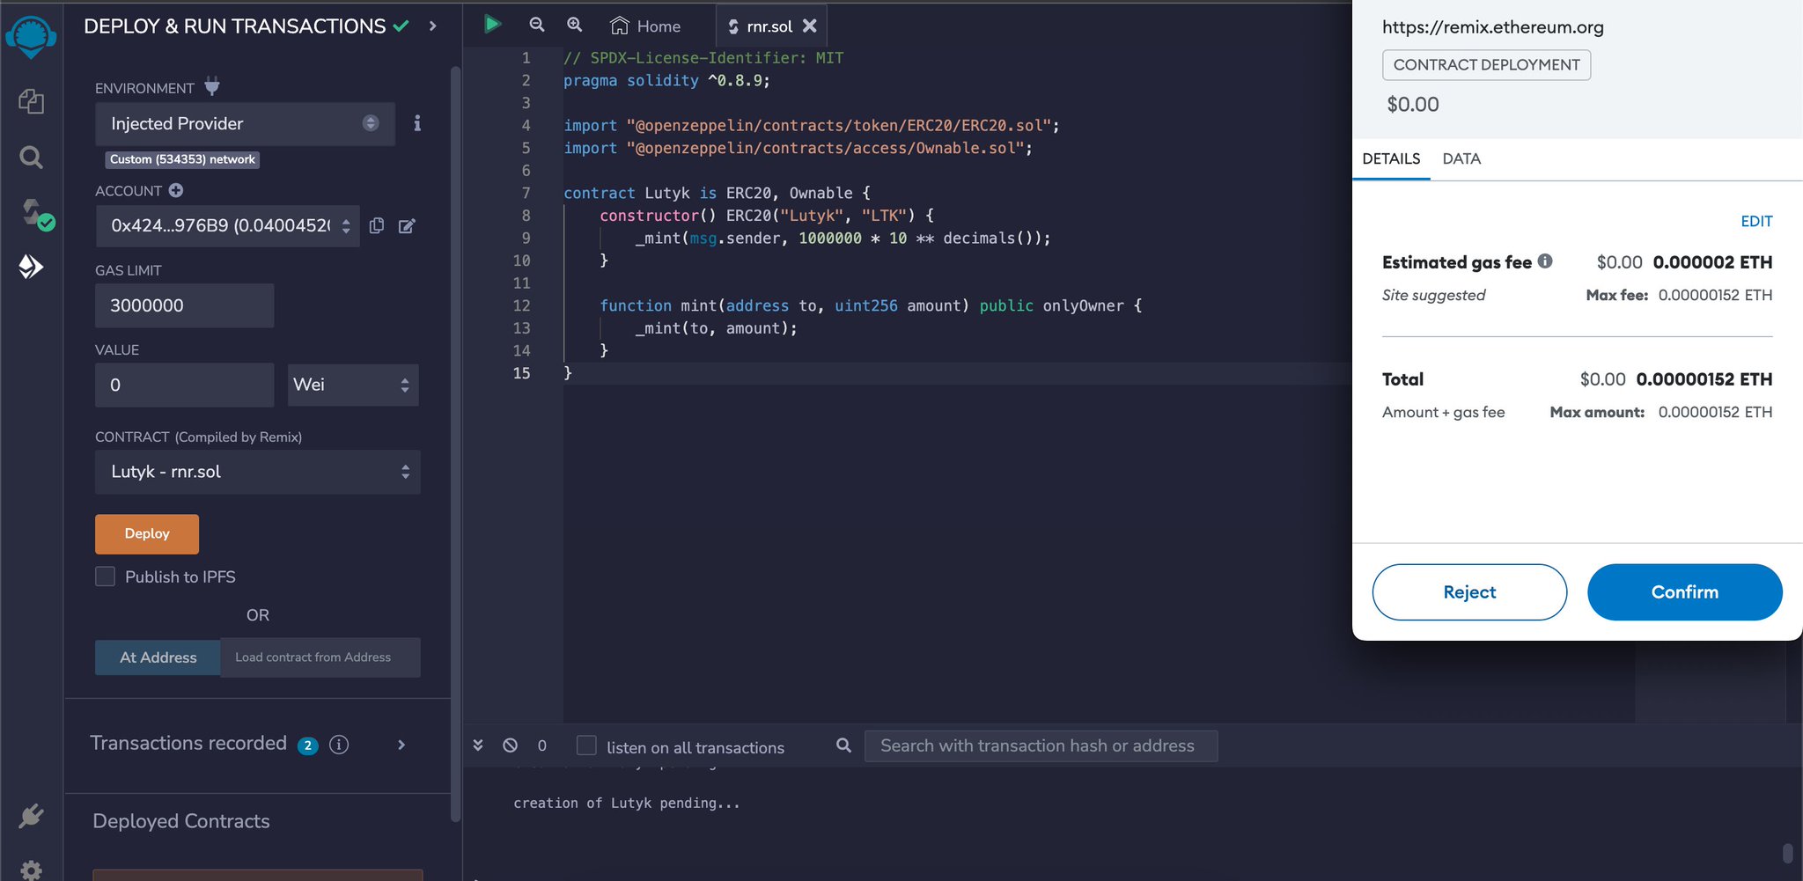Open the contract dropdown showing Lutyk - rnr.sol
This screenshot has width=1803, height=881.
coord(257,472)
